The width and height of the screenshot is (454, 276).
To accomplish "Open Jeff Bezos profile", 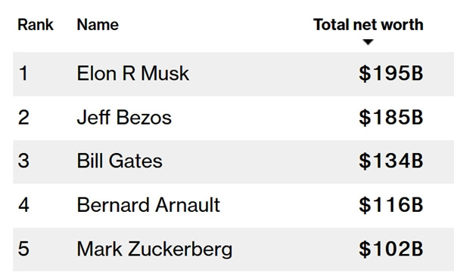I will pyautogui.click(x=124, y=118).
